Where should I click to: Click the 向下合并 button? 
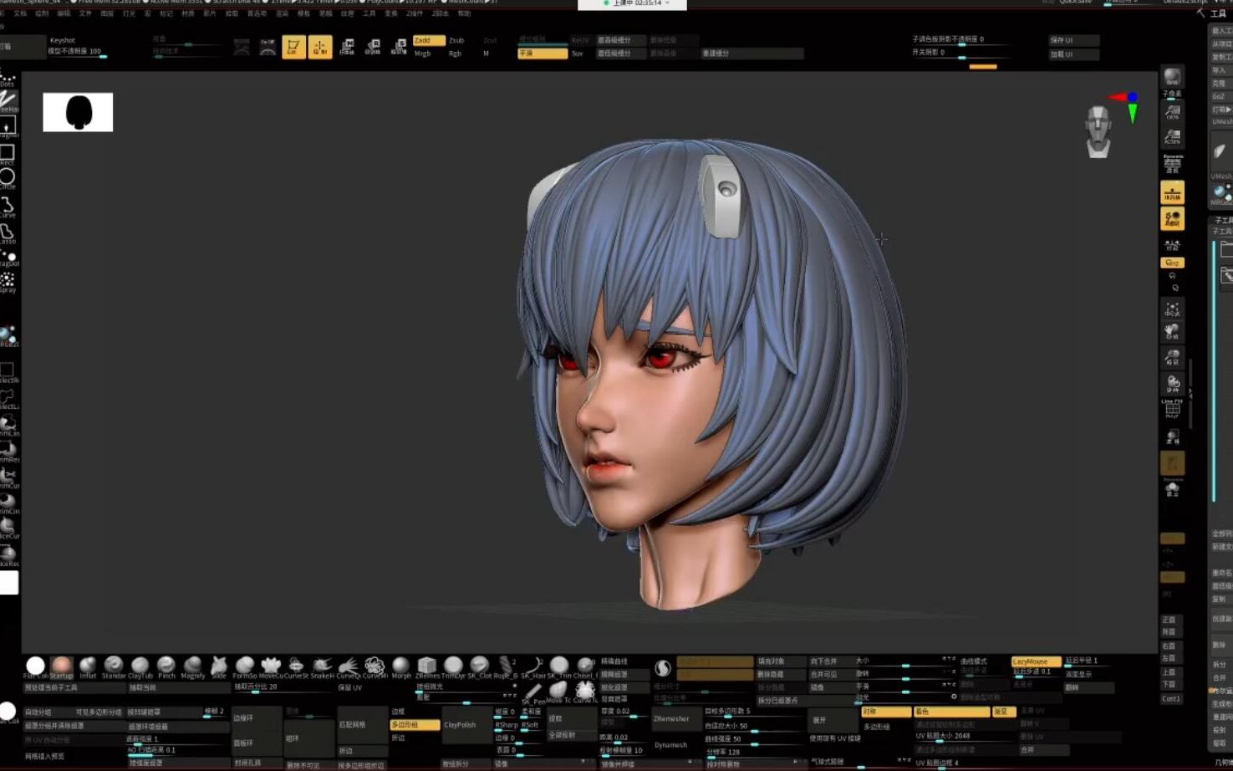(833, 661)
